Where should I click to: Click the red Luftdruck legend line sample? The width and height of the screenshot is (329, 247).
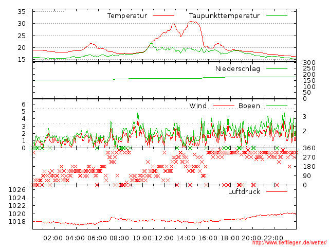277,191
